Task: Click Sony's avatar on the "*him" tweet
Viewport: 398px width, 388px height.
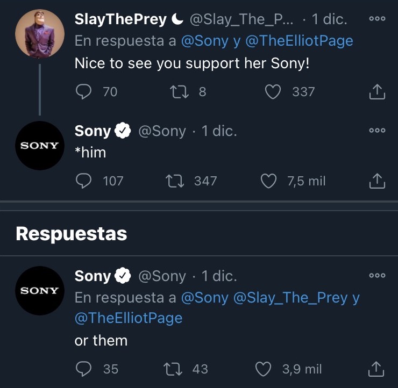Action: click(x=40, y=146)
